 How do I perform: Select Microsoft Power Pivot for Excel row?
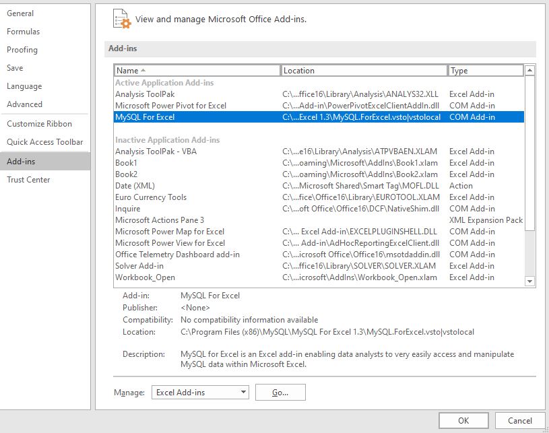click(x=319, y=106)
